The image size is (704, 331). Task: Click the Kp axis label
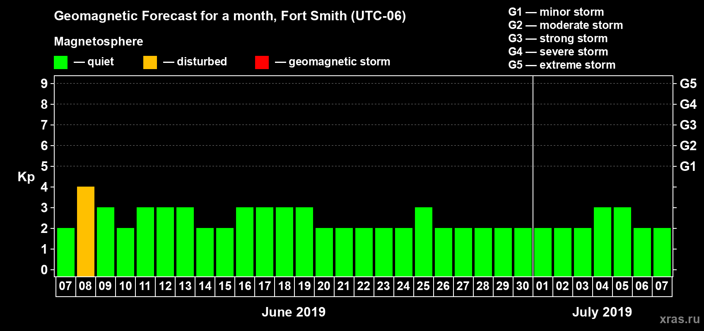[26, 177]
